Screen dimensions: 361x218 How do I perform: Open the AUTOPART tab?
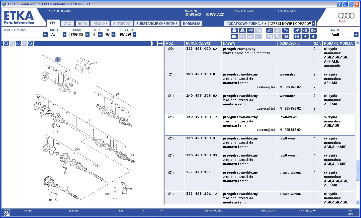point(122,24)
